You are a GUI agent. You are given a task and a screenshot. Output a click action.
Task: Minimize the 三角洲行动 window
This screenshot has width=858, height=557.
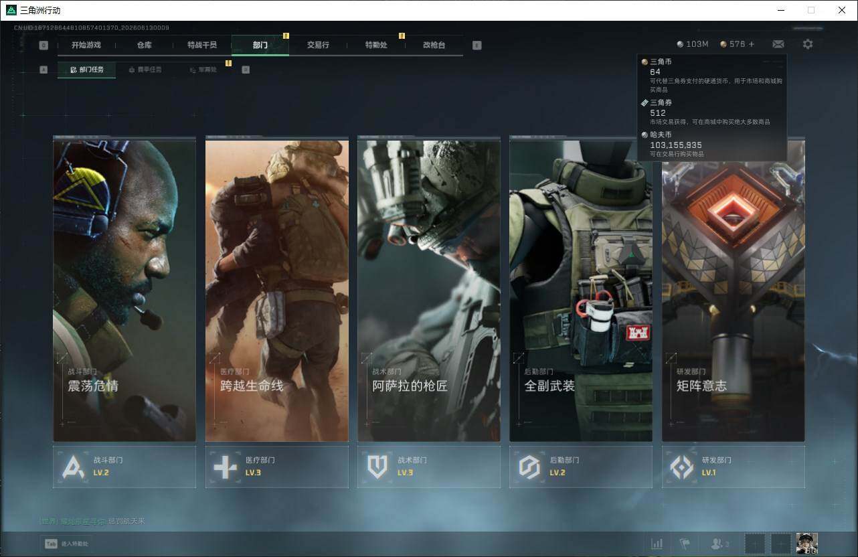click(781, 10)
